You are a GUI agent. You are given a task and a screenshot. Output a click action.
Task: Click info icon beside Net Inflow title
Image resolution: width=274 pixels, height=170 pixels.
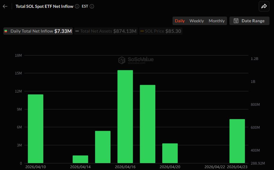77,6
